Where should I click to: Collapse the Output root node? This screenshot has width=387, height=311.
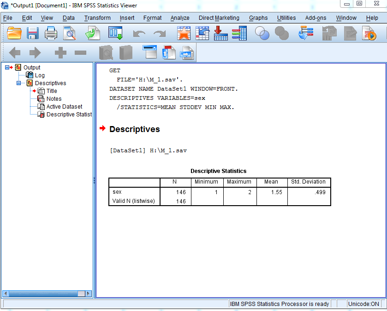[7, 67]
